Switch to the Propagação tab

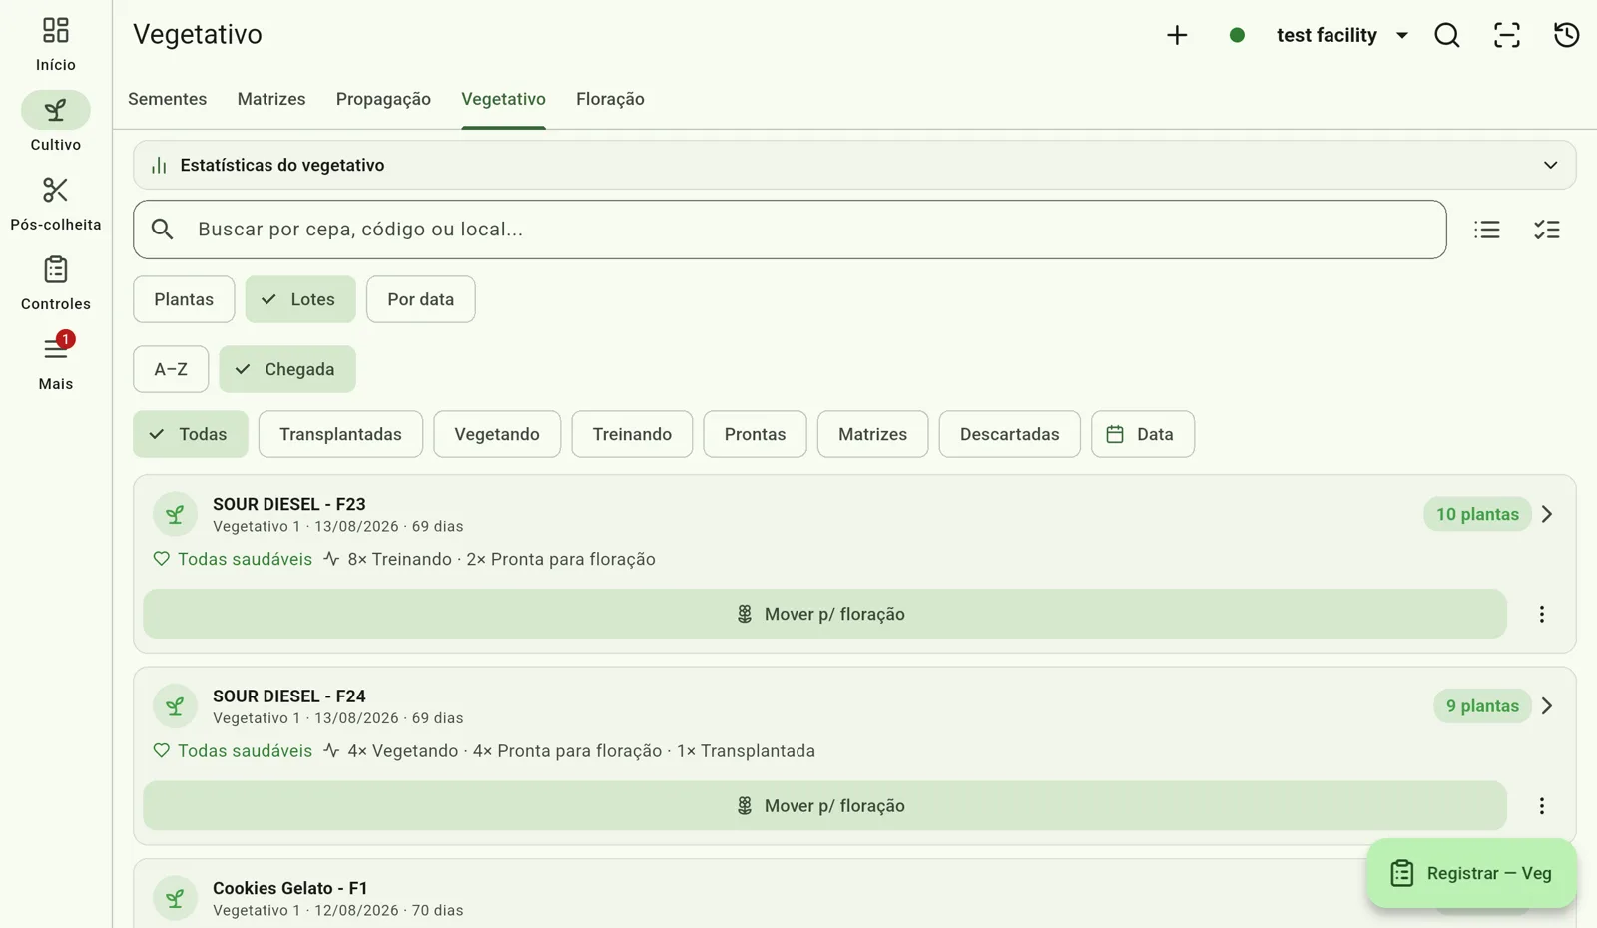(383, 99)
